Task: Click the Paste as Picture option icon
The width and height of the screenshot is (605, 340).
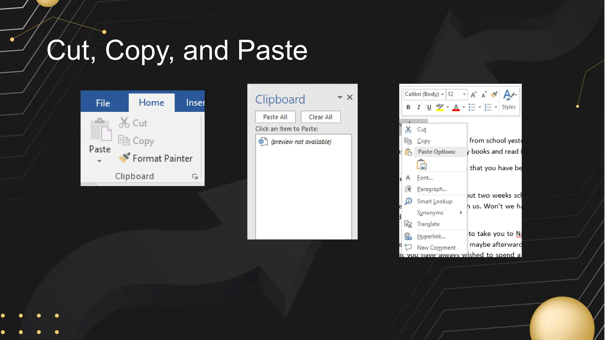Action: tap(422, 165)
